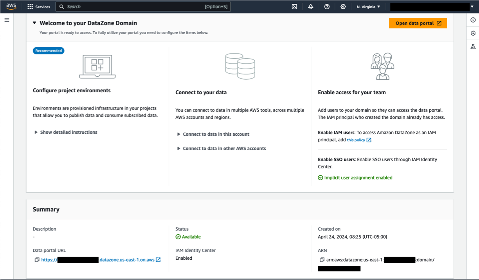Launch the CloudShell terminal icon
479x280 pixels.
point(294,7)
